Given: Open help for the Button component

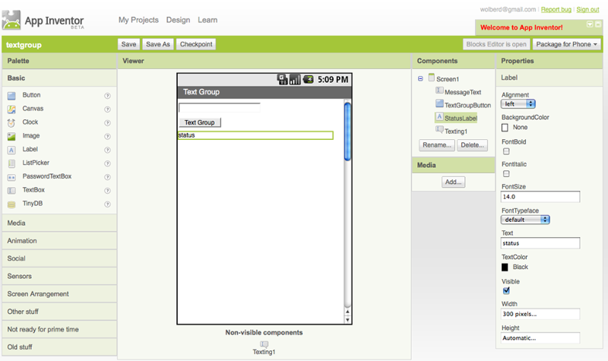Looking at the screenshot, I should 107,96.
